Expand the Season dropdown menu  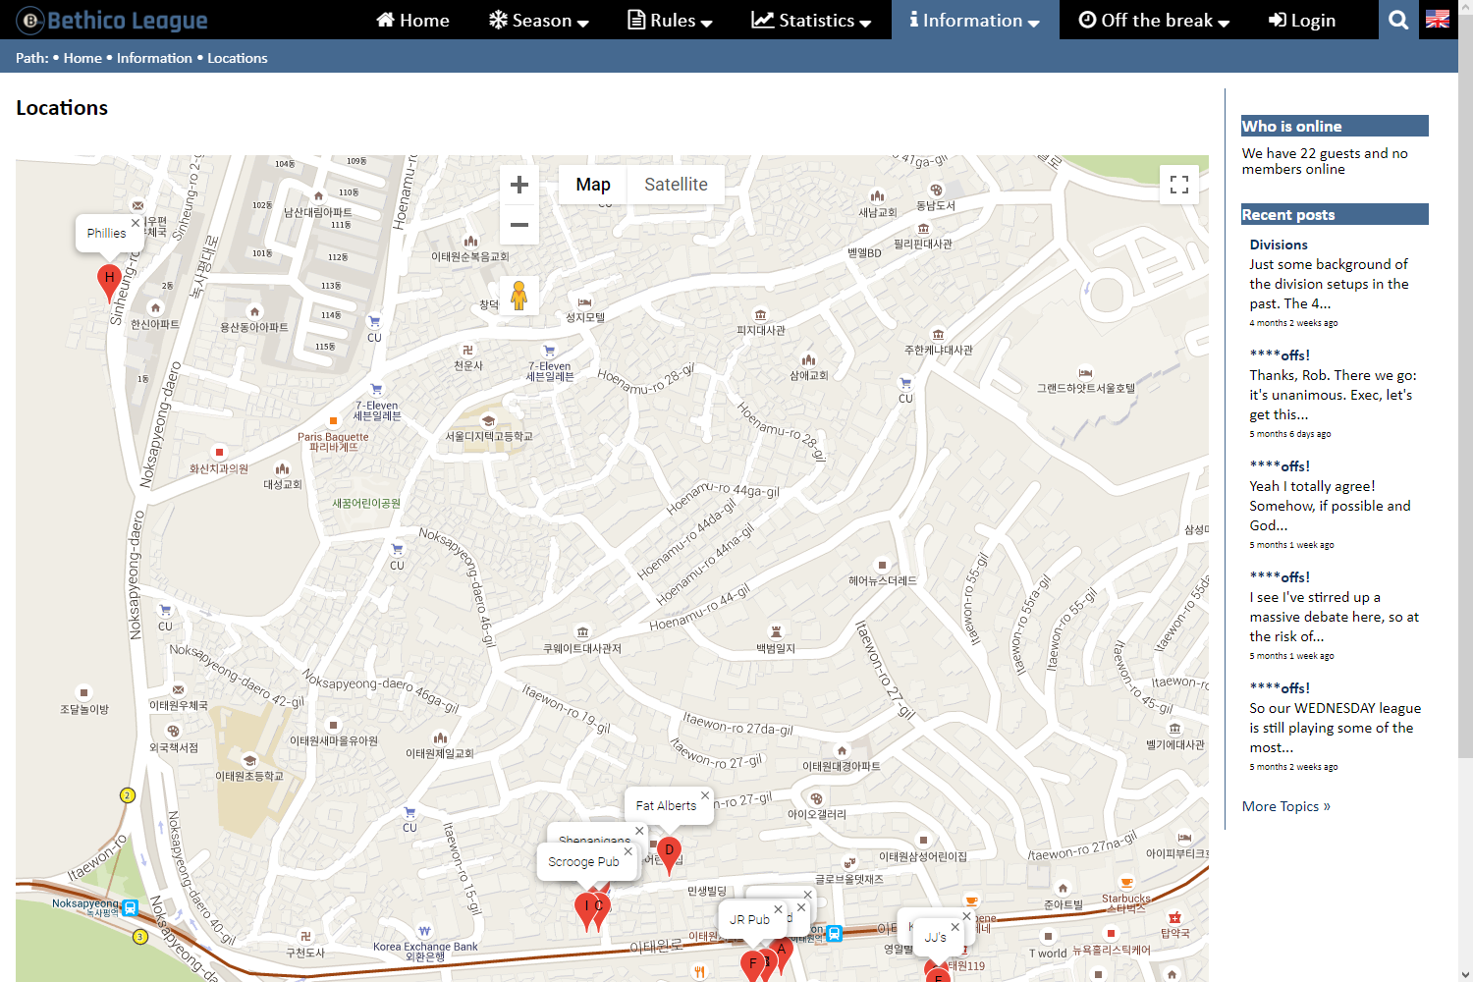pyautogui.click(x=539, y=21)
